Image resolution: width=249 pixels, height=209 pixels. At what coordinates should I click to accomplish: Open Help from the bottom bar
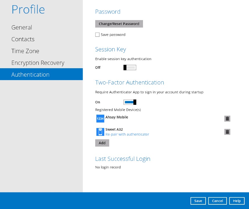tap(237, 201)
